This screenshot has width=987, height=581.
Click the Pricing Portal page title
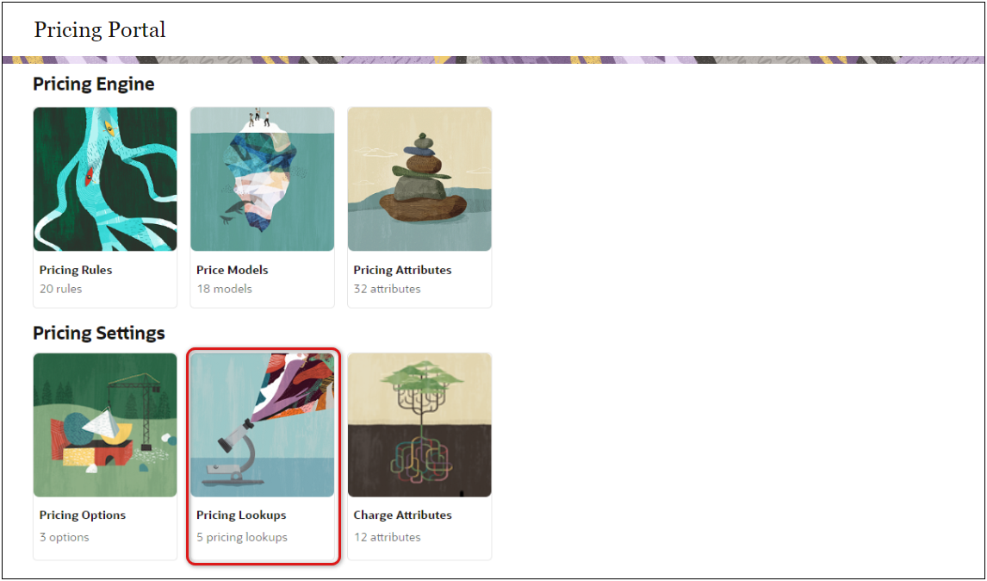coord(99,30)
